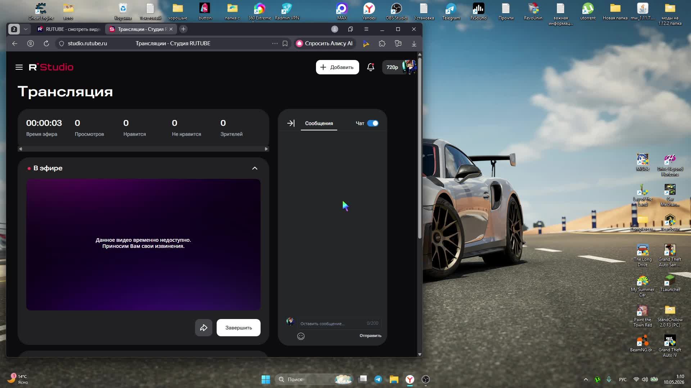Viewport: 691px width, 388px height.
Task: Bookmark this page
Action: tap(285, 43)
